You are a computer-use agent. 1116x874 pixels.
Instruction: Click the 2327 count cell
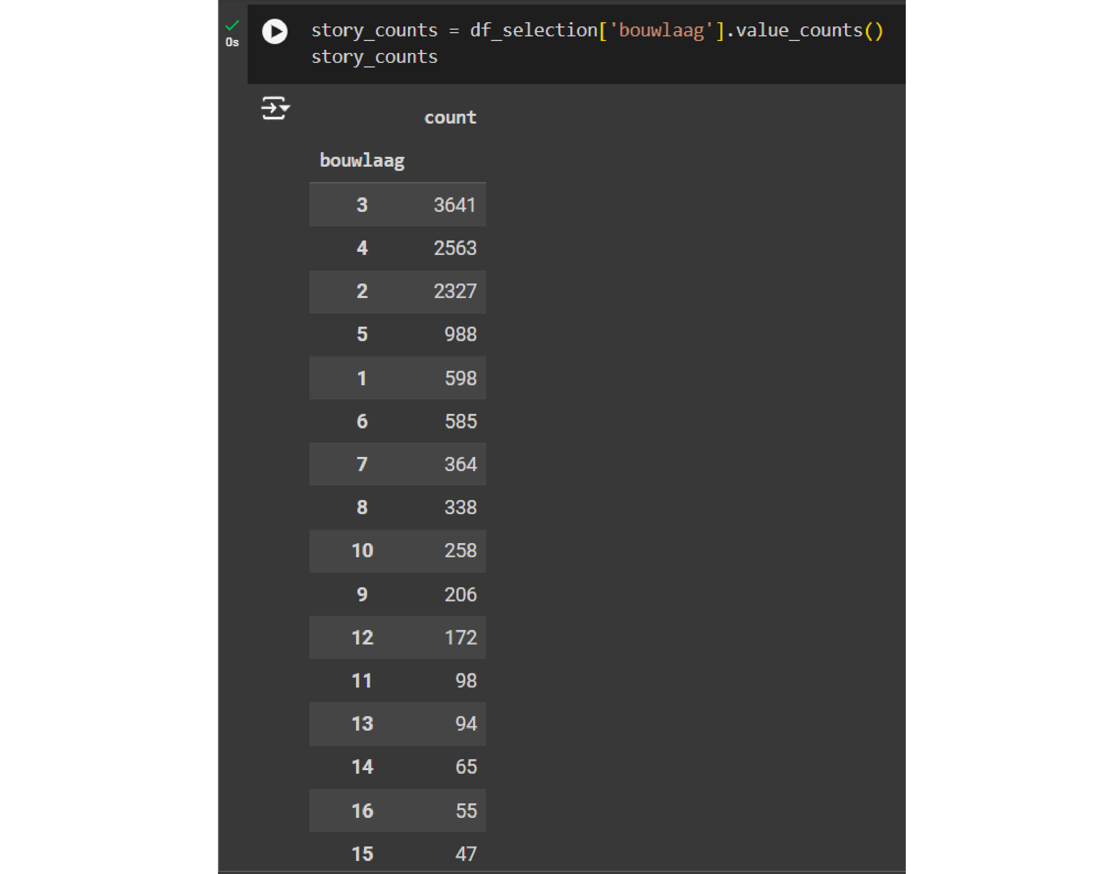(x=455, y=291)
